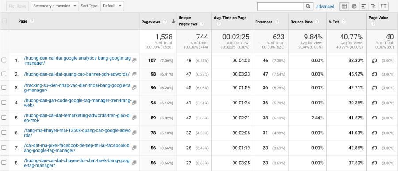Switch to Percentage pie chart view
This screenshot has height=171, width=398.
(354, 6)
